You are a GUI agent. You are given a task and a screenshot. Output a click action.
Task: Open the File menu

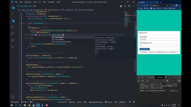point(16,2)
